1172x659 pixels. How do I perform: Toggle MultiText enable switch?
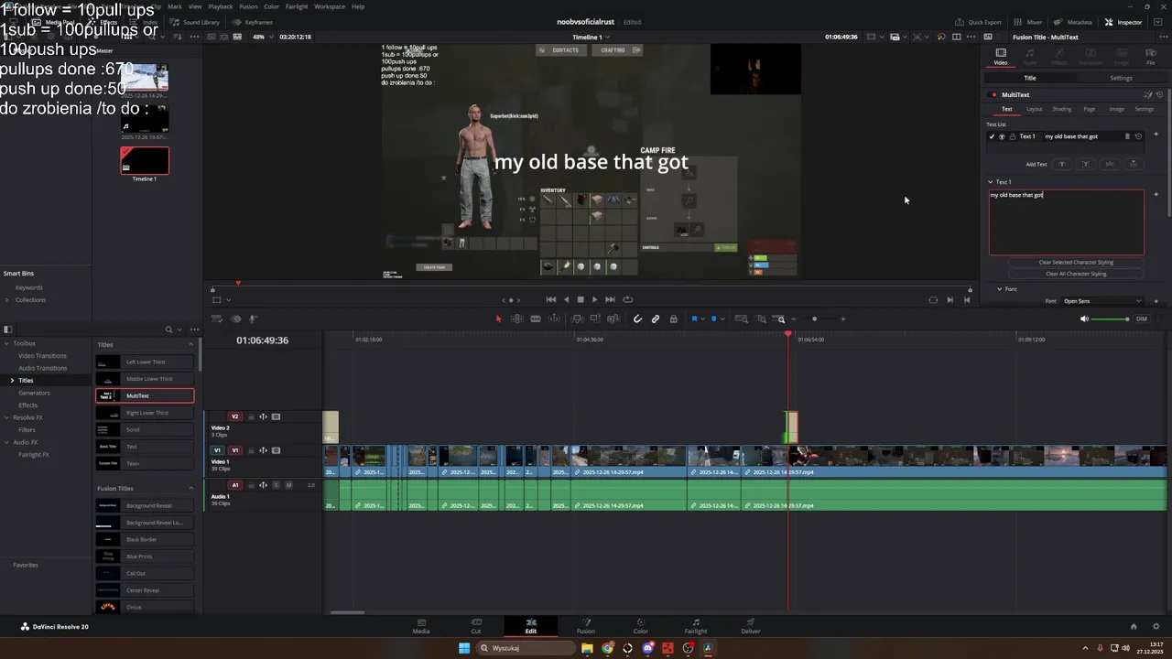click(x=993, y=94)
